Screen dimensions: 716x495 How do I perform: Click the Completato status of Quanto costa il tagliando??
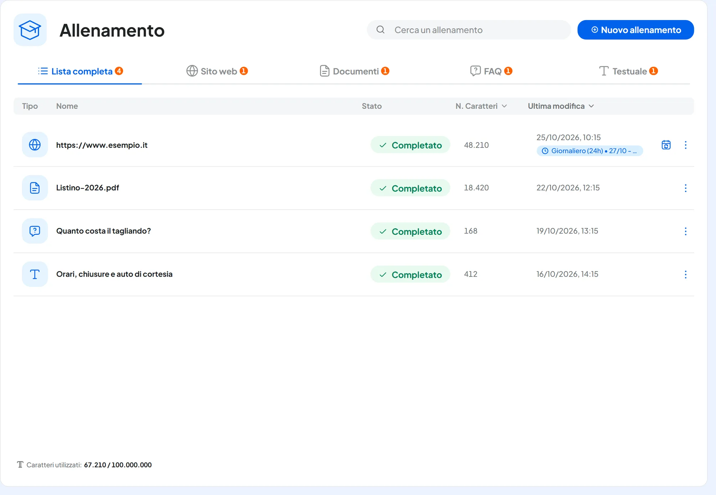point(410,231)
